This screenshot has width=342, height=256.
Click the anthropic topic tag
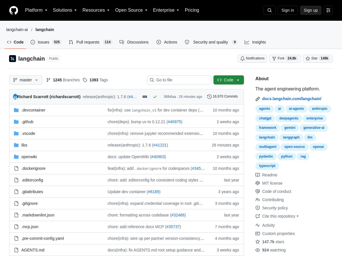click(x=319, y=109)
